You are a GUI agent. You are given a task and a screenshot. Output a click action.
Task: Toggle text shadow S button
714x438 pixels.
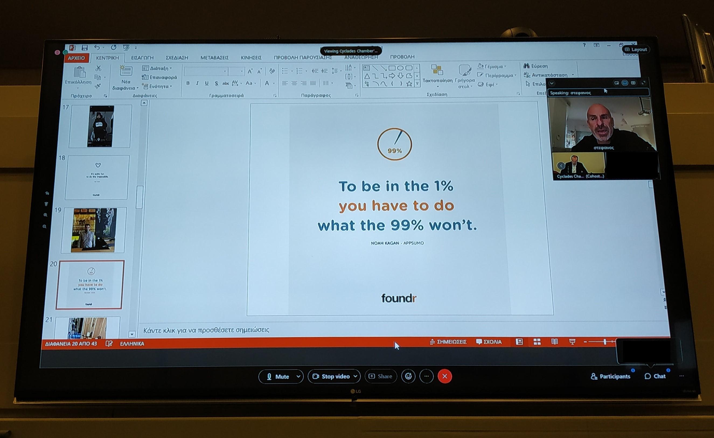[216, 83]
